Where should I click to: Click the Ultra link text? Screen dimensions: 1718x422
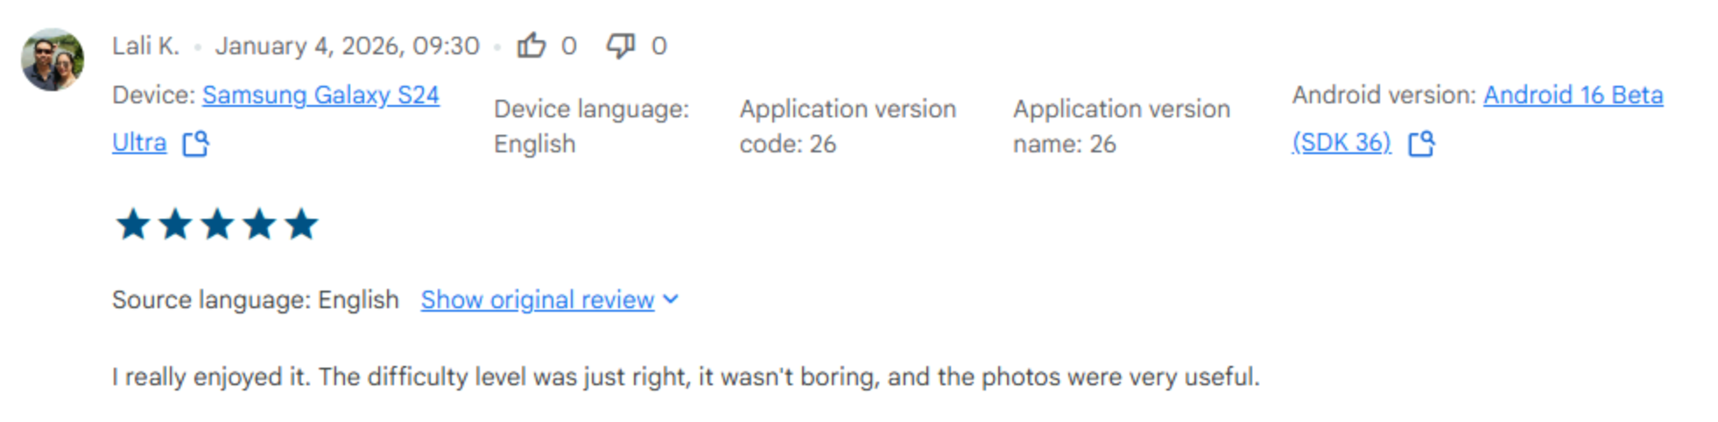point(139,142)
